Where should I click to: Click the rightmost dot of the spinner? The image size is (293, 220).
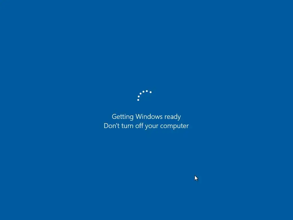[151, 92]
